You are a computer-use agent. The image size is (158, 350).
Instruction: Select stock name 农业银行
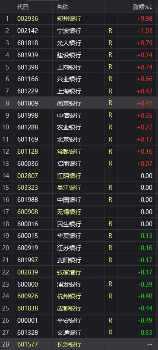coord(69,127)
